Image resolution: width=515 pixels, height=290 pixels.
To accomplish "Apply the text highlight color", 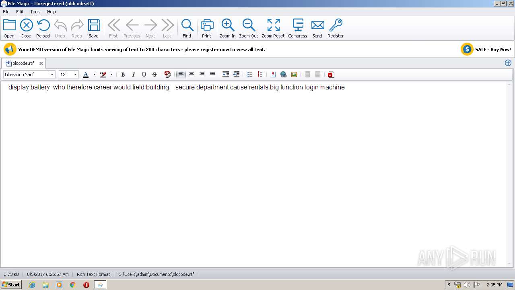I will pyautogui.click(x=103, y=75).
